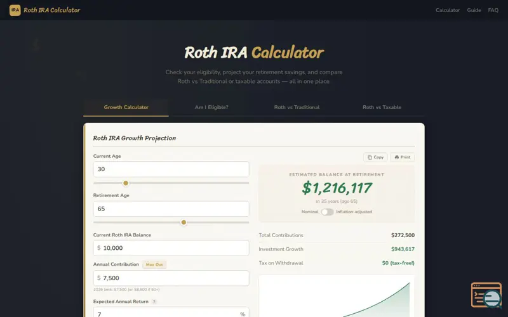Toggle Nominal versus Inflation-adjusted switch
This screenshot has height=317, width=508.
click(x=327, y=212)
